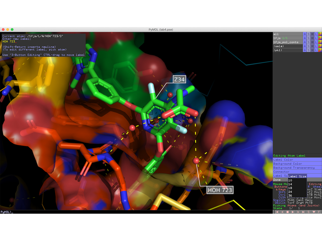
Task: Open the Action menu for 1fjs object
Action: tap(305, 38)
